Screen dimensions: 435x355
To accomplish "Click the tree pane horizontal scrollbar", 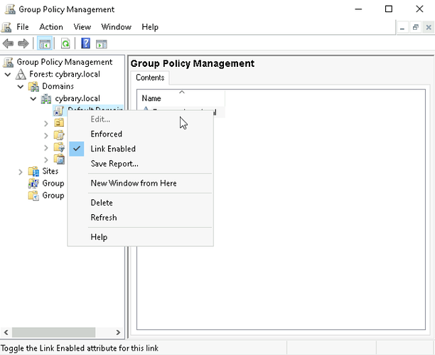I will [53, 332].
